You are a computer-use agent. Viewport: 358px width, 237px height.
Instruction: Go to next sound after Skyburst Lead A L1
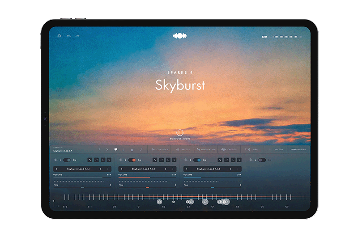click(100, 169)
